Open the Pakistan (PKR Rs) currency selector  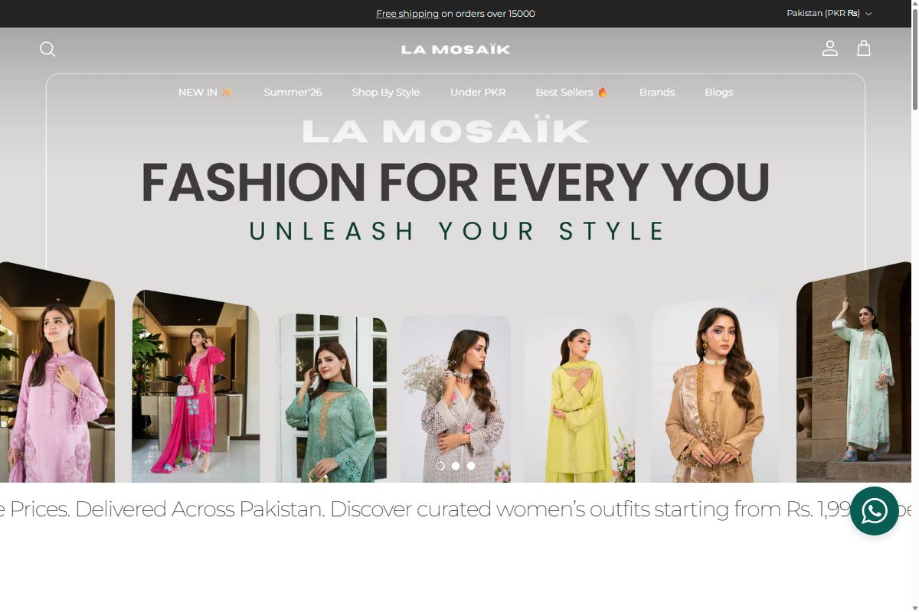(x=829, y=14)
